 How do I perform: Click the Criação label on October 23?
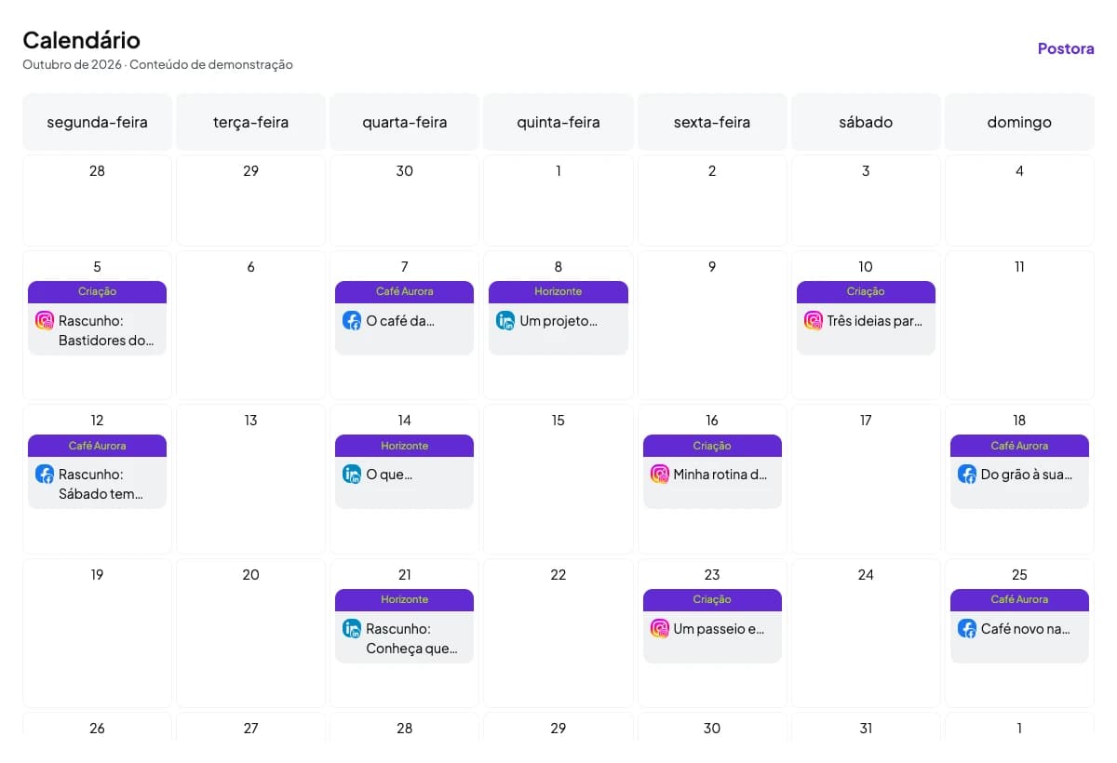coord(712,600)
